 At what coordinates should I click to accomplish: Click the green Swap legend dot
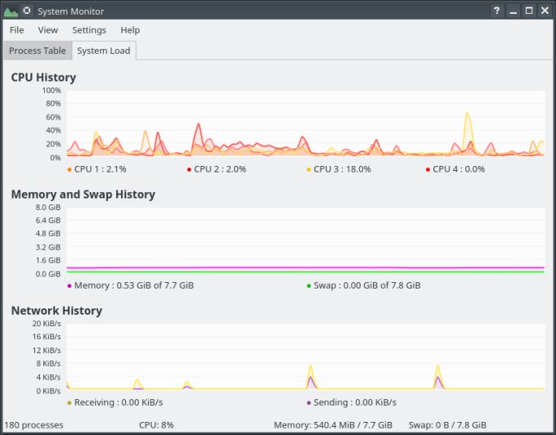309,286
